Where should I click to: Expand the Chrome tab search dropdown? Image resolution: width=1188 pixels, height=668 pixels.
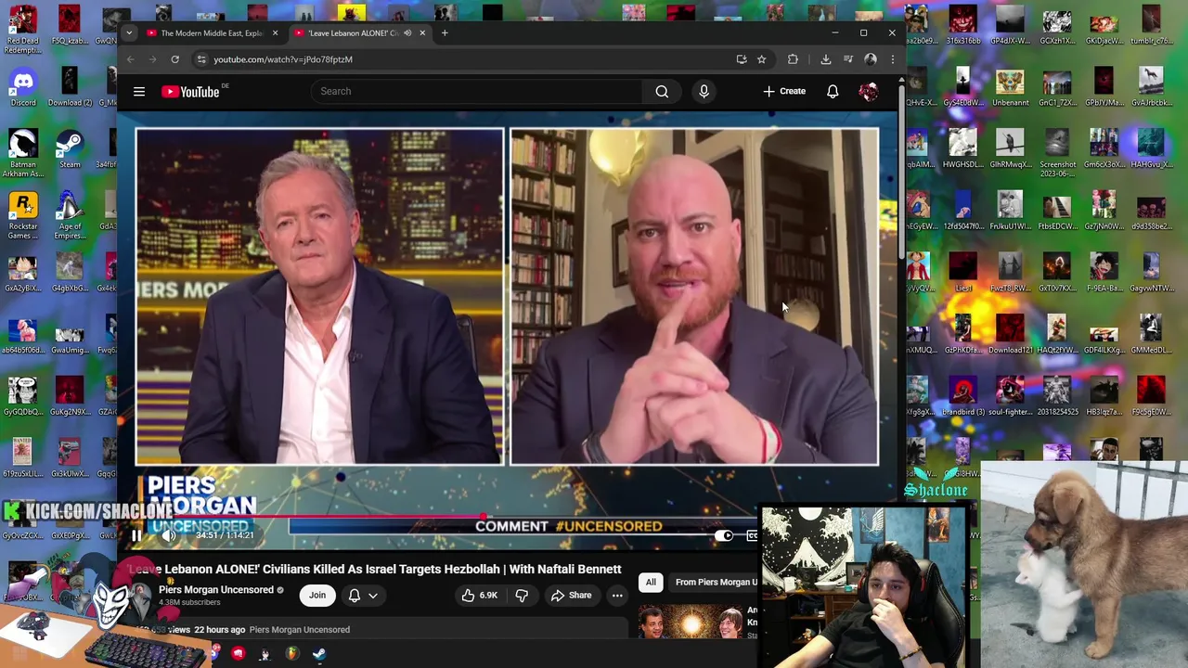coord(129,32)
